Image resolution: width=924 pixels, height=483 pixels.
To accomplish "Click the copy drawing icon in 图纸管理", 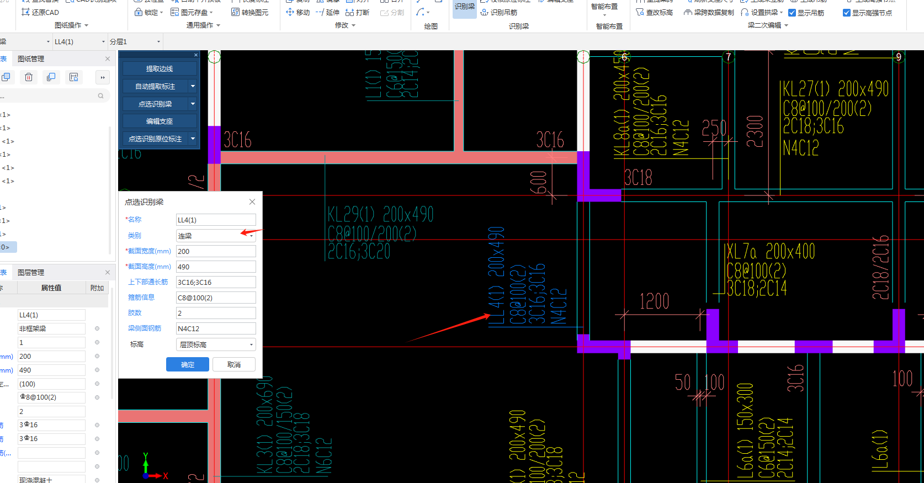I will [51, 77].
